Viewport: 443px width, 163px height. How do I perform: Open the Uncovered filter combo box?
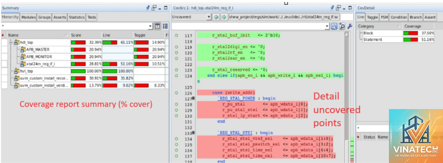coord(191,17)
